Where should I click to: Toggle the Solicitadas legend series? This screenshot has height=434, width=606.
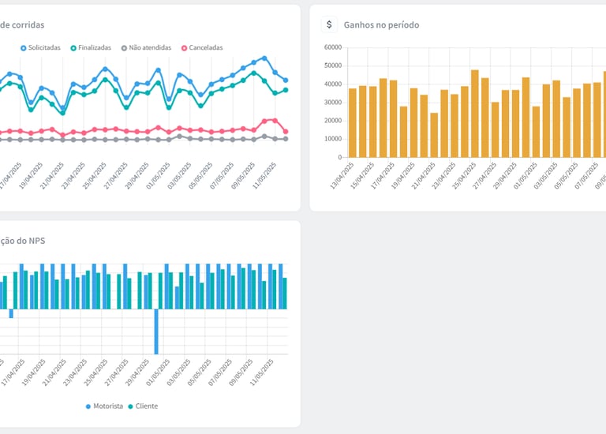click(40, 48)
